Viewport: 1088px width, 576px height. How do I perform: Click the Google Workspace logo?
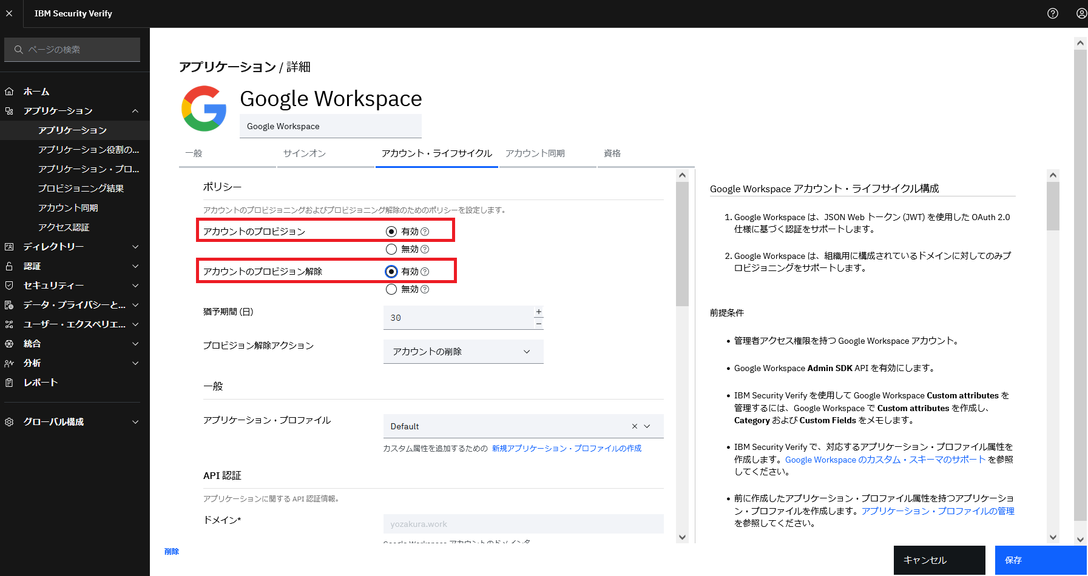tap(204, 109)
